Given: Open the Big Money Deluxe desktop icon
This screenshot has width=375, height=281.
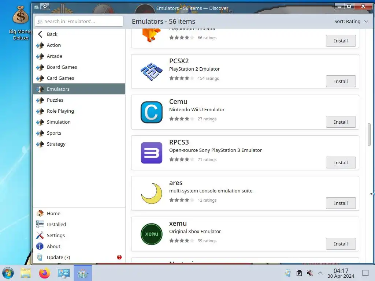Looking at the screenshot, I should pos(21,23).
